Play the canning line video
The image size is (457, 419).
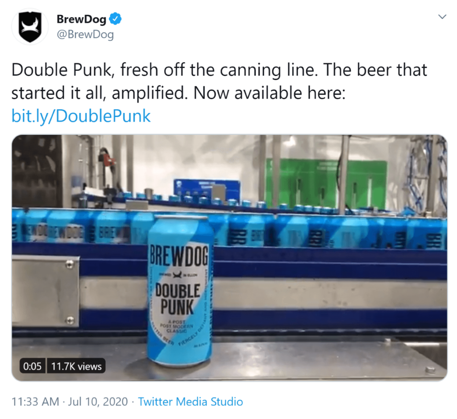(229, 258)
